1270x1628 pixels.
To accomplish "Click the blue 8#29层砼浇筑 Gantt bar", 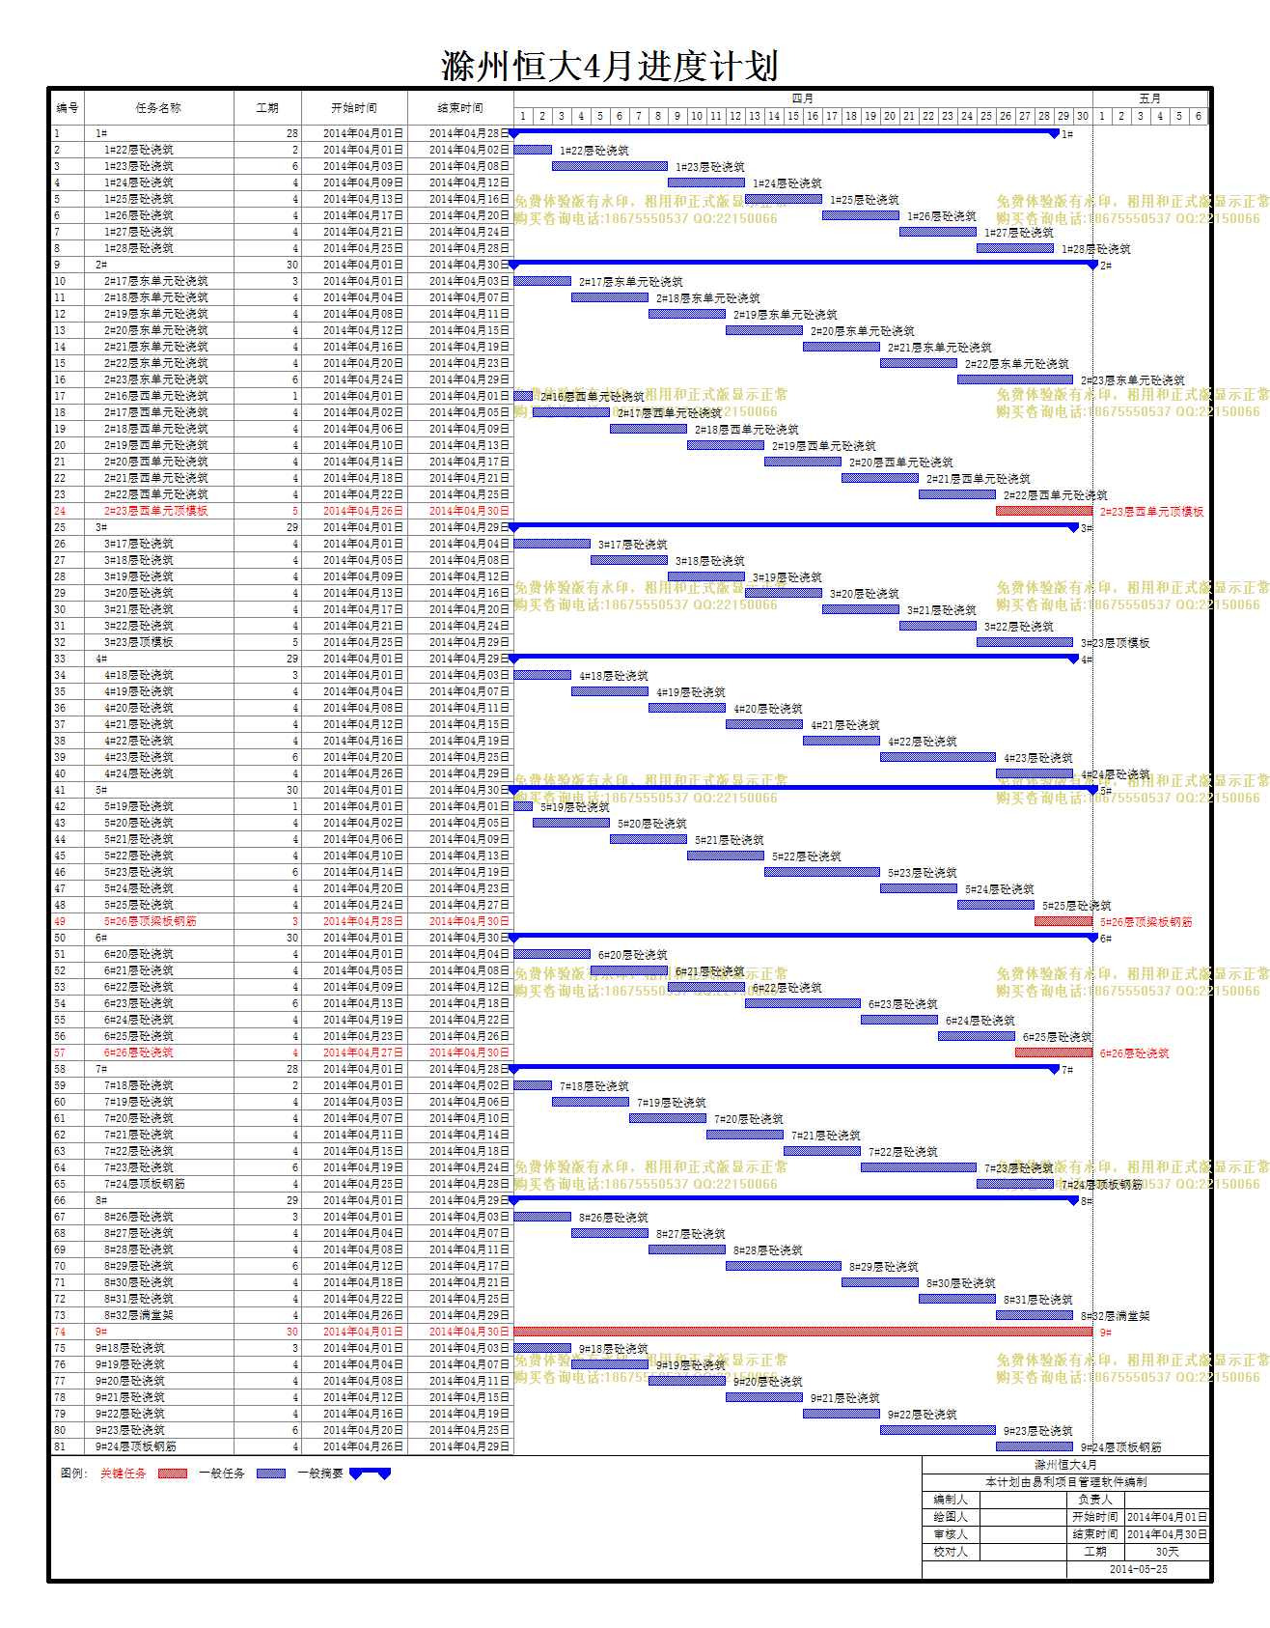I will coord(784,1266).
